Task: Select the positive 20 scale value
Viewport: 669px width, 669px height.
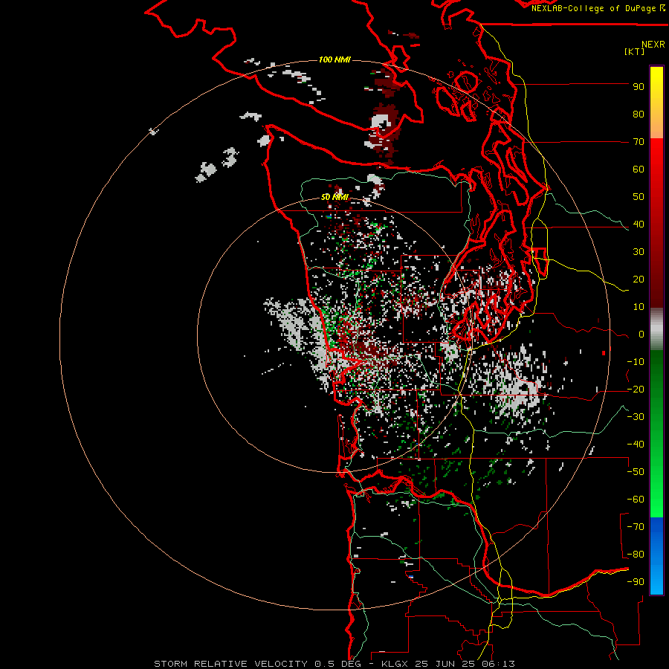Action: point(639,279)
